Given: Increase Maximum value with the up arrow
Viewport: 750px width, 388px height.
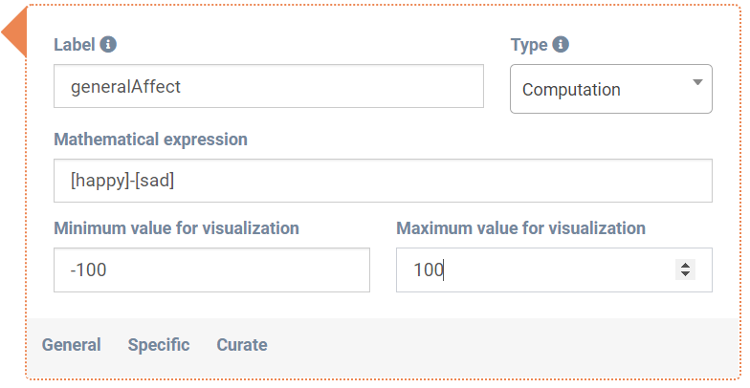Looking at the screenshot, I should pos(685,265).
